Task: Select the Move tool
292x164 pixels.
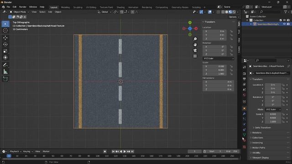Action: pyautogui.click(x=5, y=38)
